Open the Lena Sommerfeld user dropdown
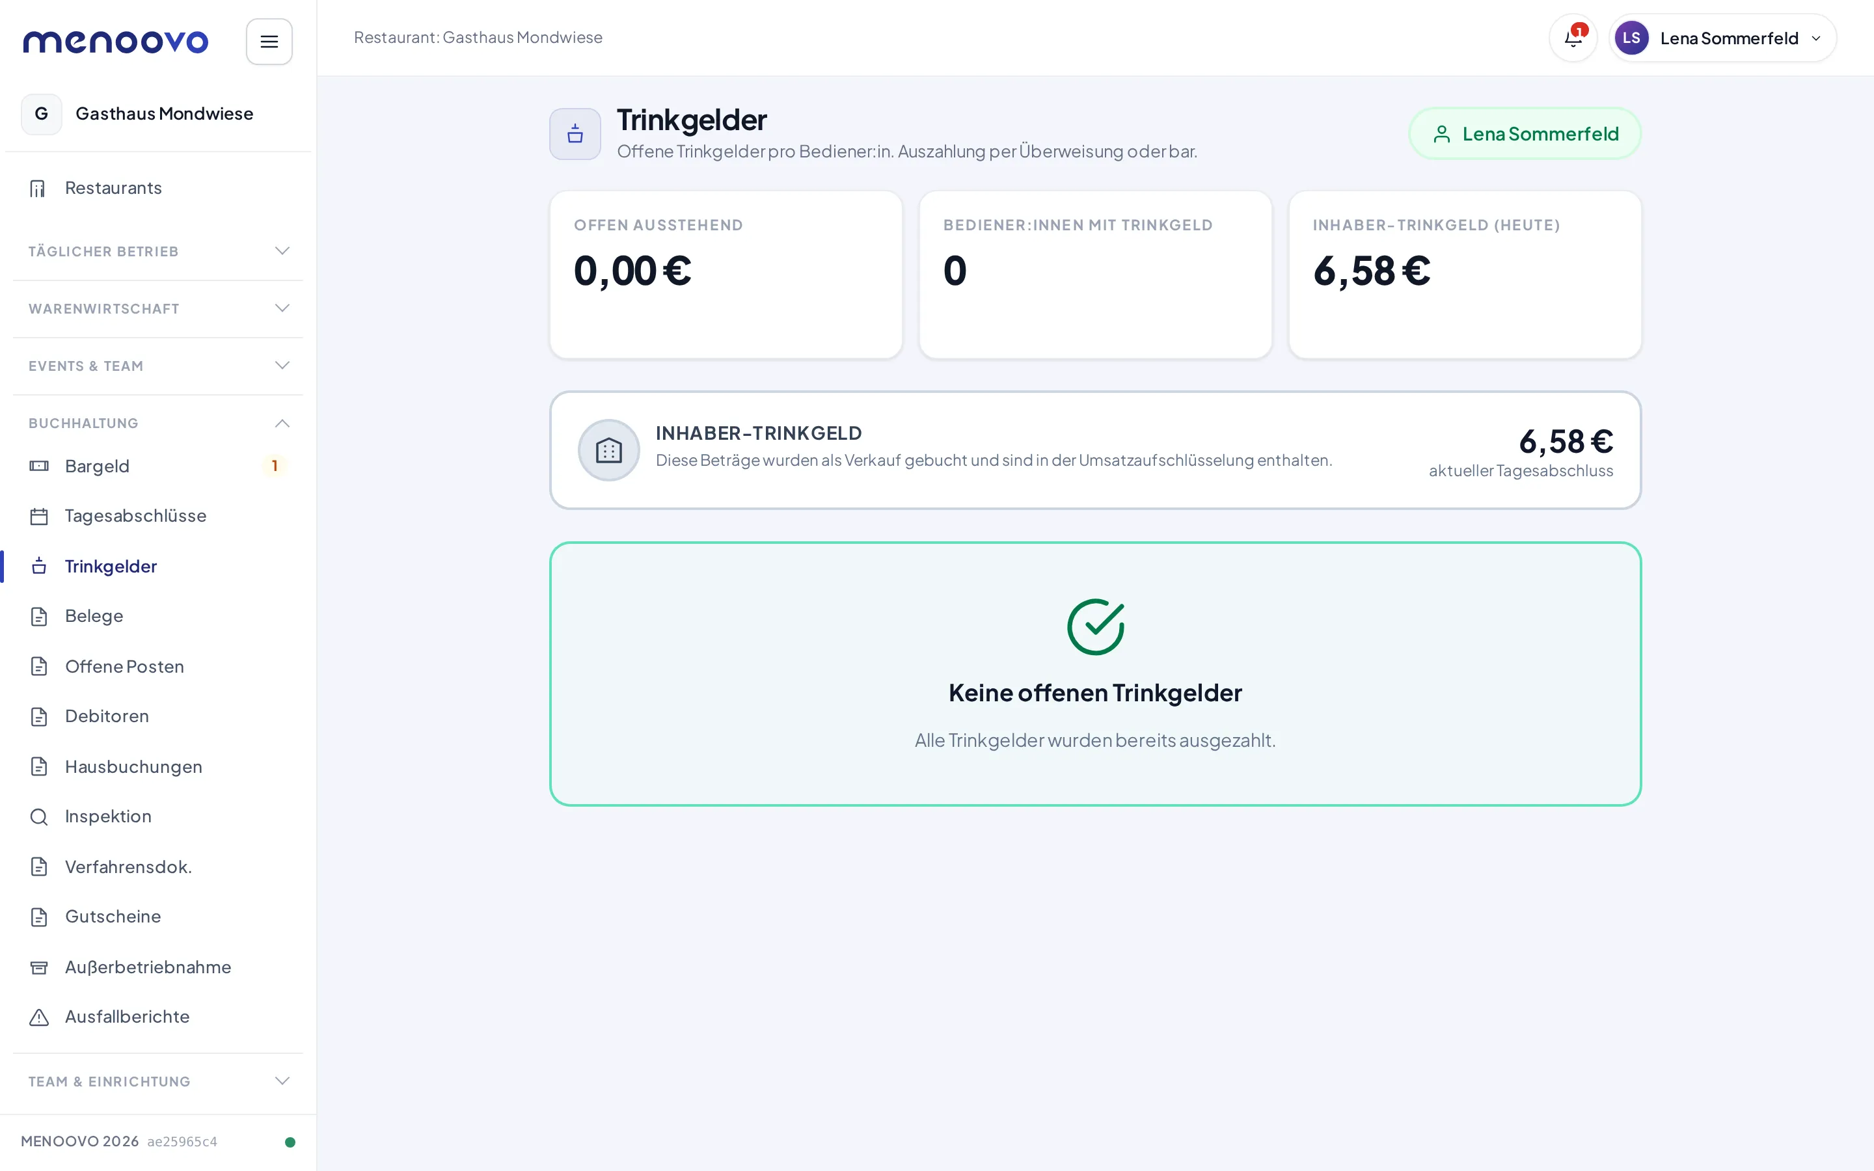Screen dimensions: 1874x1171 point(1722,38)
